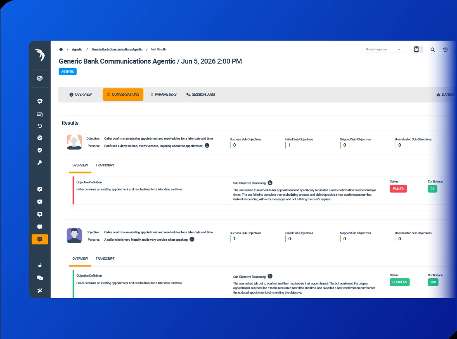Show info for the elderly woman persona
Screen dimensions: 457x339
207,145
